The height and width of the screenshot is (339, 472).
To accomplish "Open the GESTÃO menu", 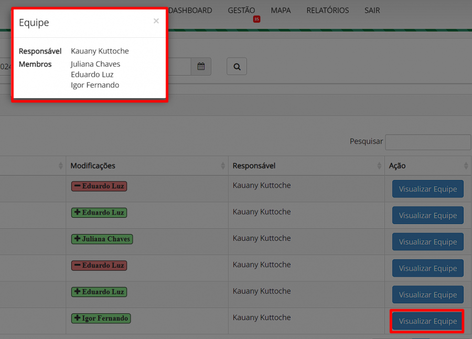I will [x=241, y=10].
